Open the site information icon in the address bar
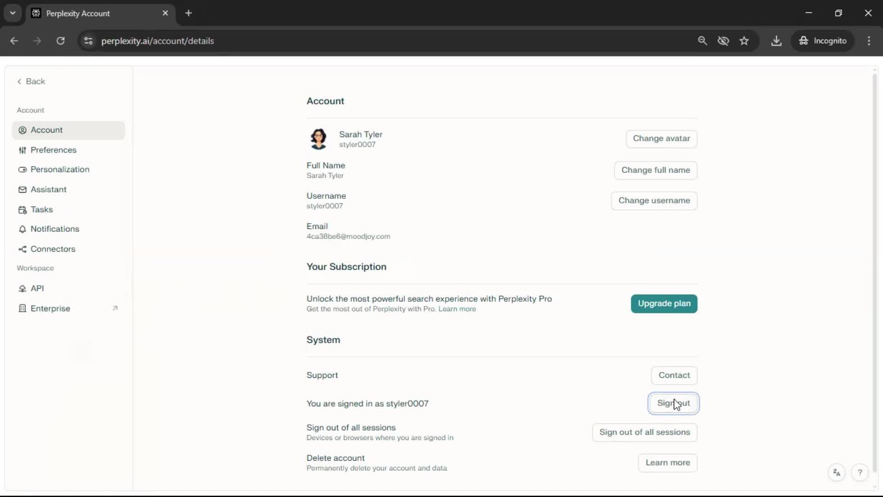The image size is (883, 497). pyautogui.click(x=88, y=41)
